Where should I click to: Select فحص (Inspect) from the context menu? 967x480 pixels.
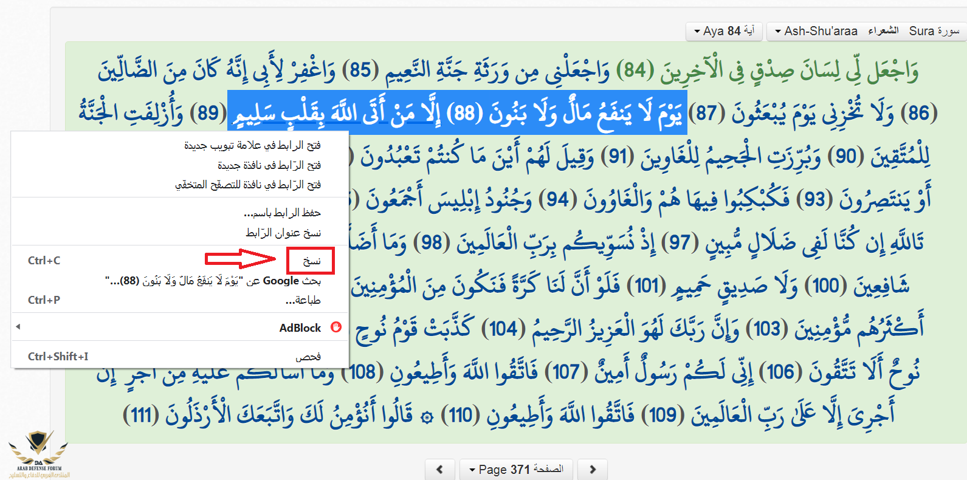[x=308, y=357]
